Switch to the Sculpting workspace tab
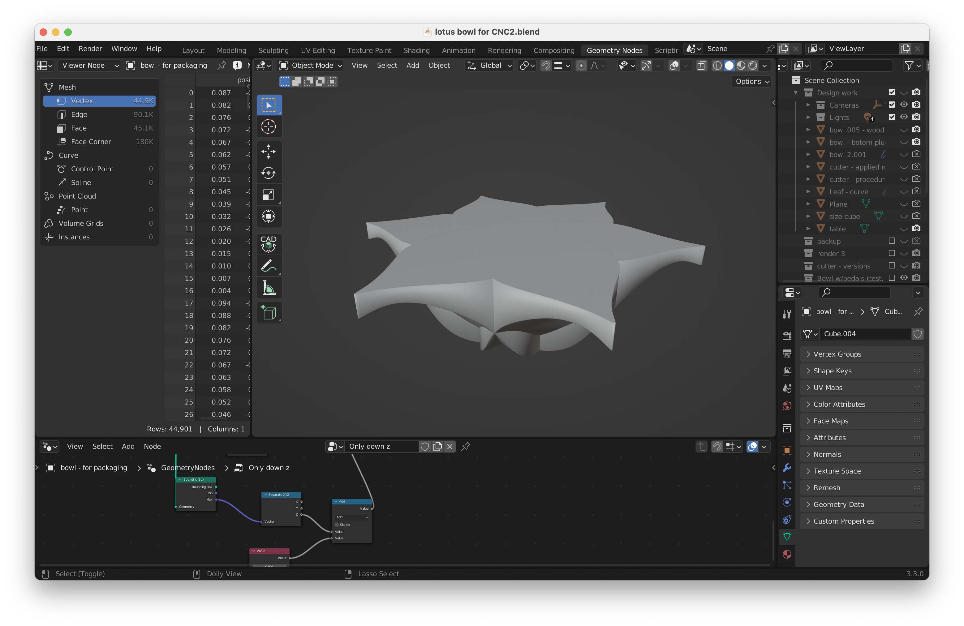 coord(273,50)
